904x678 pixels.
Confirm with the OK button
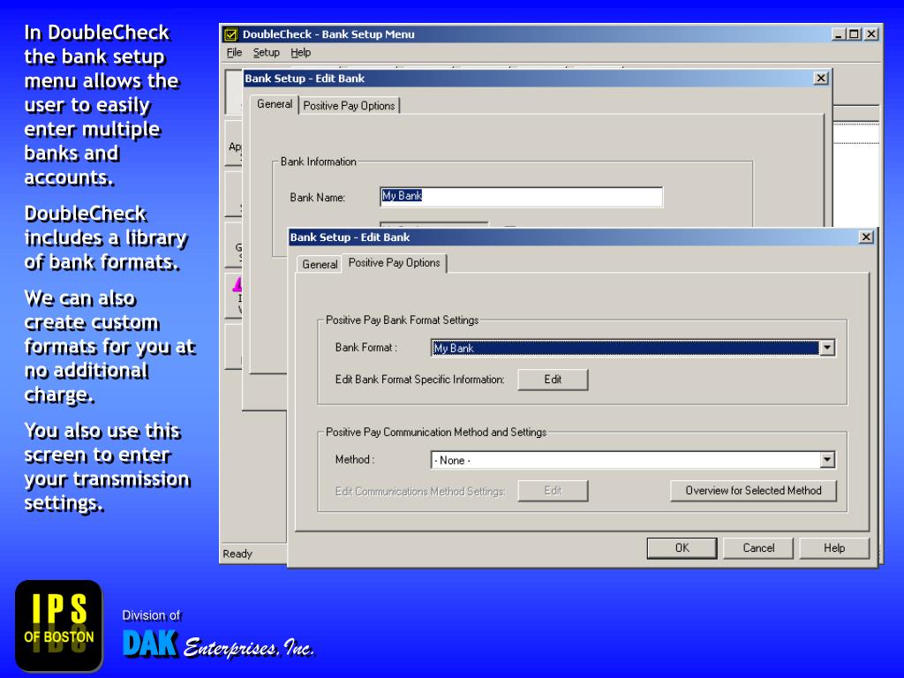click(682, 547)
